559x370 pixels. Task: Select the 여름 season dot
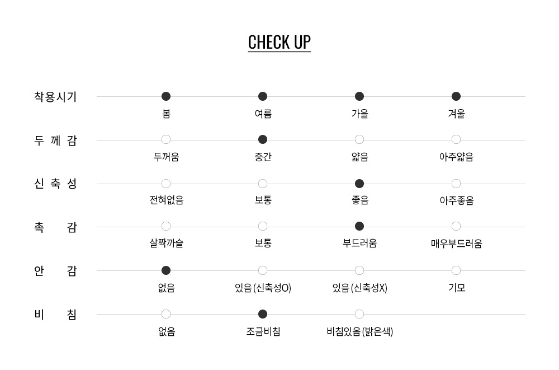pyautogui.click(x=263, y=96)
